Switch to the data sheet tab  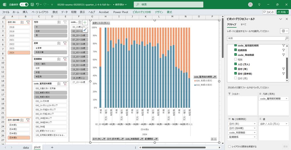tap(26, 147)
